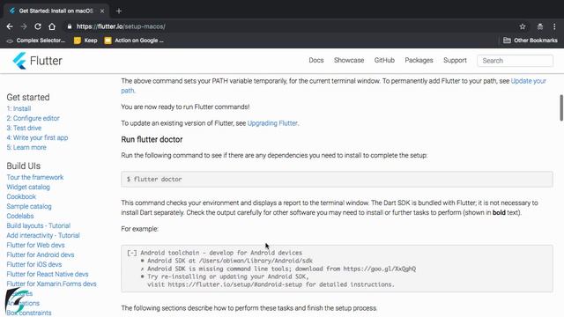564x317 pixels.
Task: Click the vertical page scrollbar thumb
Action: 561,107
